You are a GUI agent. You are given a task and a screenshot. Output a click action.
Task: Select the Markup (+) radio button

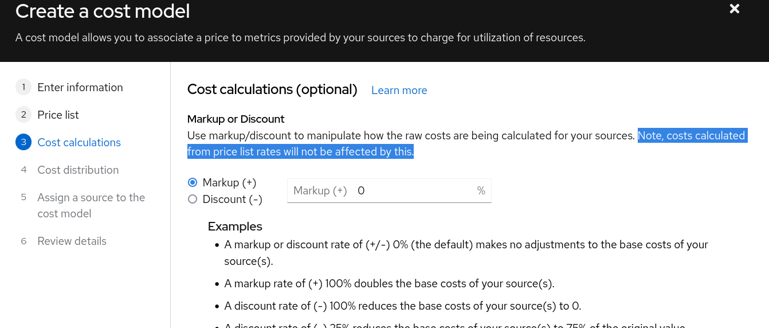point(193,182)
